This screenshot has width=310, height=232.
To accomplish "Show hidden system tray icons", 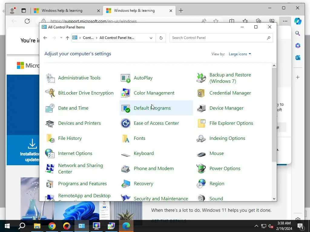I will [256, 226].
